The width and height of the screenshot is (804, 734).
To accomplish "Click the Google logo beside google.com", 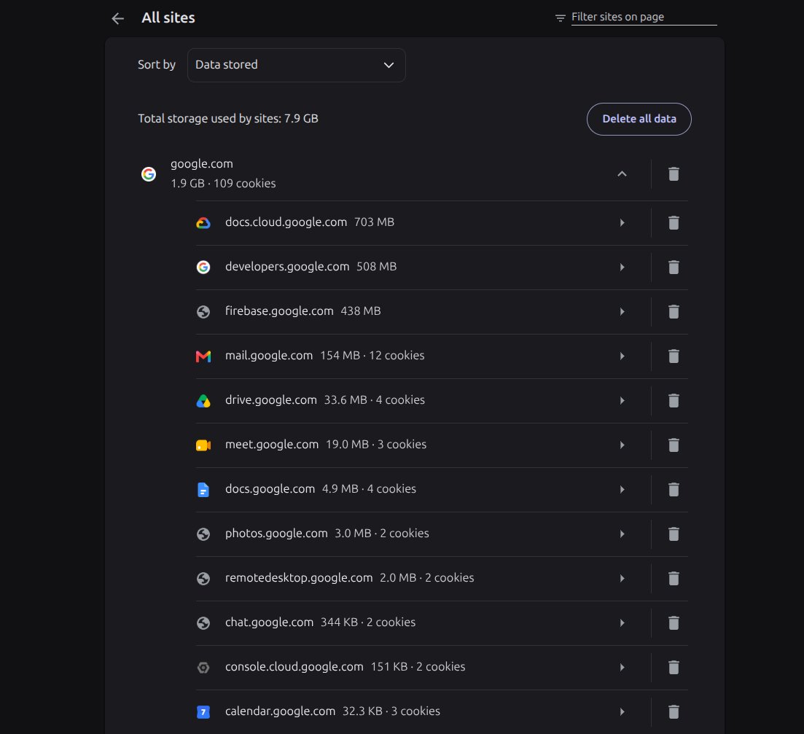I will [149, 174].
